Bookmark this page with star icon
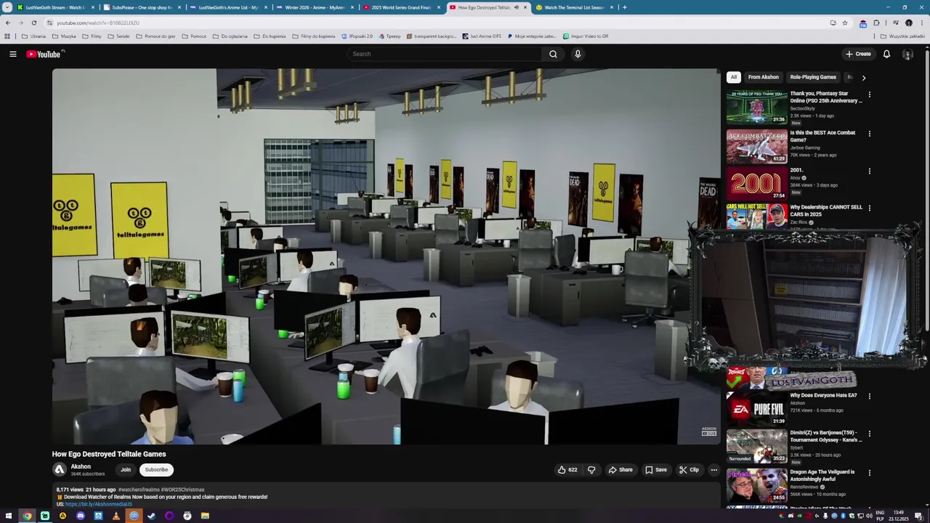The height and width of the screenshot is (523, 930). point(845,23)
